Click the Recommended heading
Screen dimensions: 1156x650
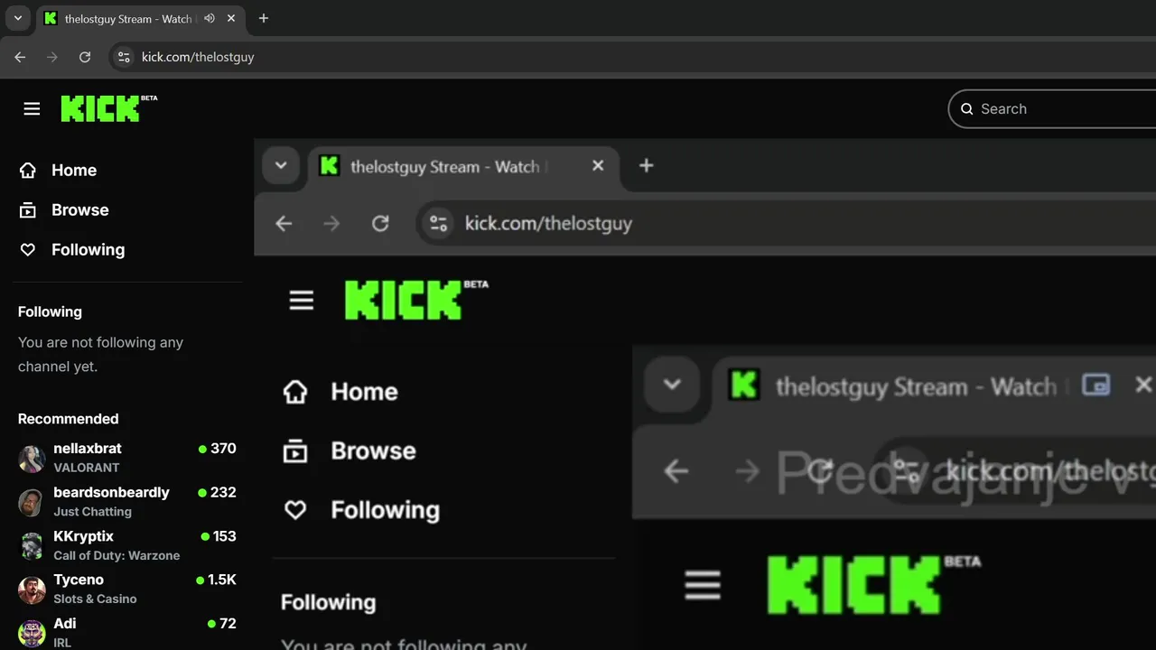(x=69, y=419)
